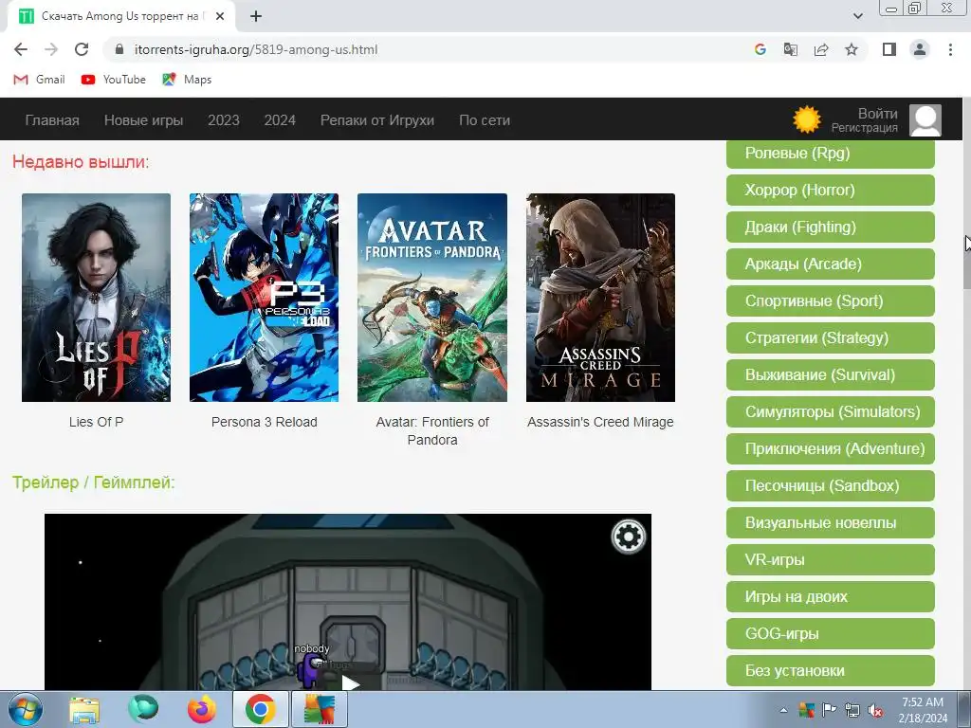Select Ролевые (Rpg) category
The image size is (971, 728).
831,153
